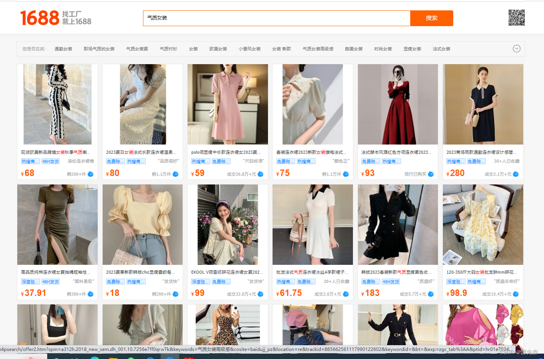The image size is (544, 359).
Task: Click the 免赔险 tag on the ¥93 product
Action: click(x=371, y=162)
